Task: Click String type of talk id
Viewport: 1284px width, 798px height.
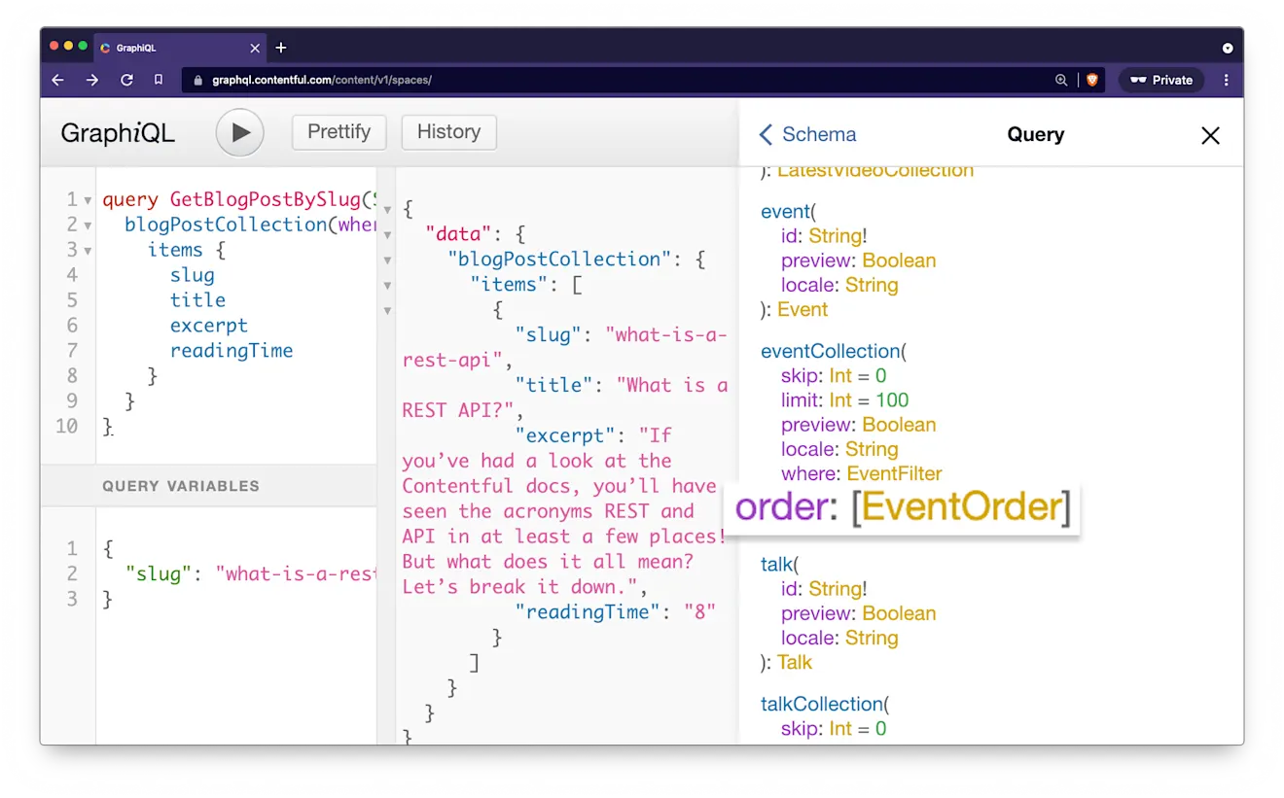Action: coord(835,589)
